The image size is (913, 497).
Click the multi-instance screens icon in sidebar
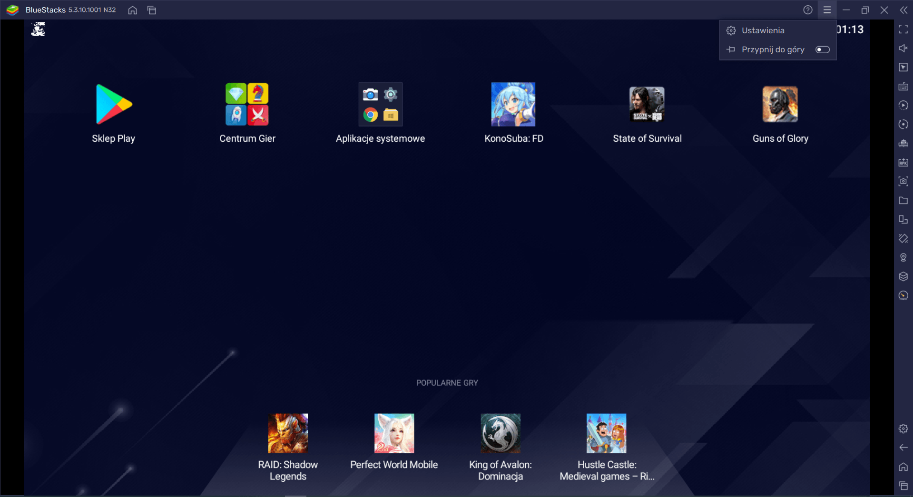click(903, 220)
